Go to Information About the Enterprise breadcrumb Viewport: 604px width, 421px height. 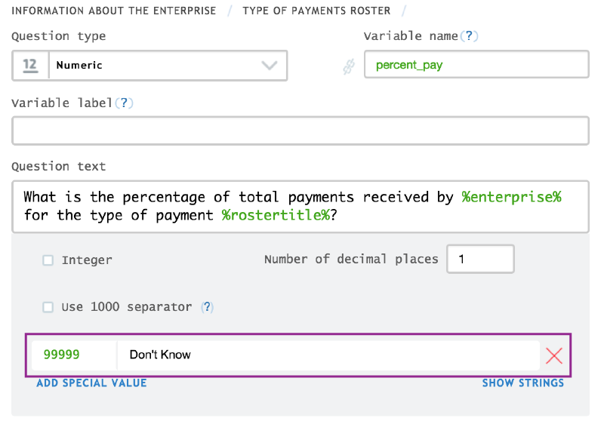point(114,11)
